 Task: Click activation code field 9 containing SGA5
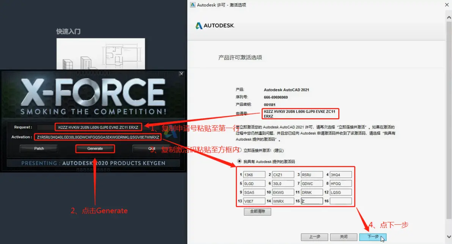tap(254, 192)
